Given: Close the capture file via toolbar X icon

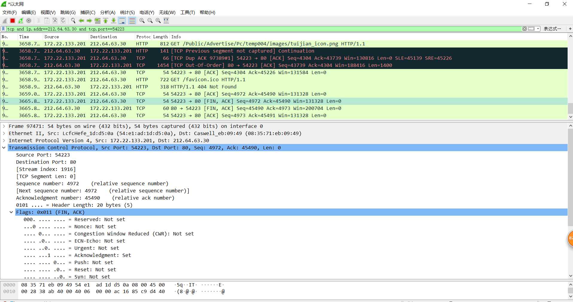Looking at the screenshot, I should 55,21.
